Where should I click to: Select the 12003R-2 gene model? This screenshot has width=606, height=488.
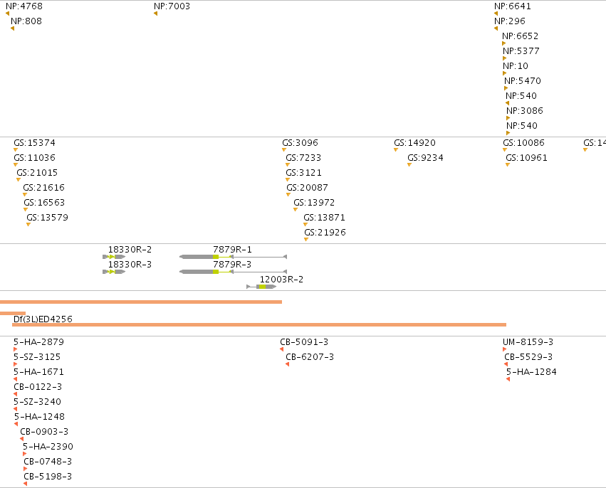tap(261, 287)
